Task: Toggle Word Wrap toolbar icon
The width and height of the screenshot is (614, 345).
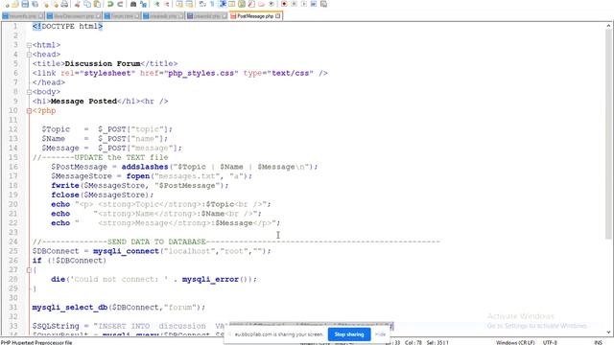Action: point(202,4)
